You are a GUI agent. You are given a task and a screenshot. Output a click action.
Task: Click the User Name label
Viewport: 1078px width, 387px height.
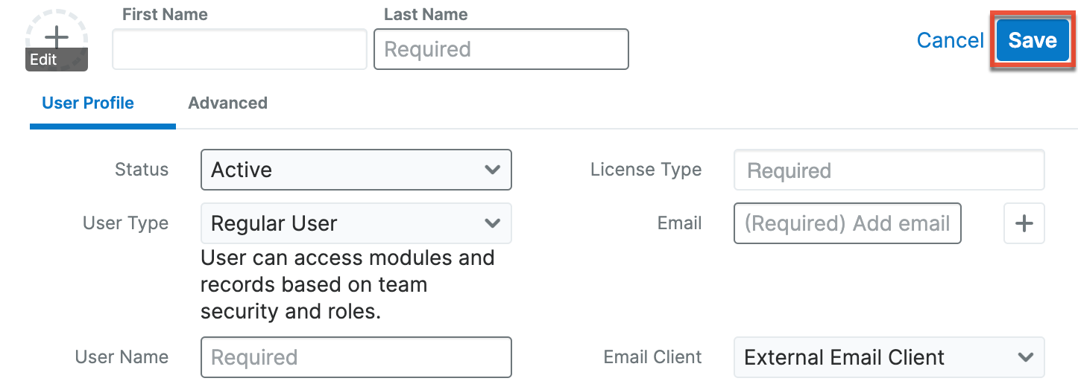(x=122, y=357)
